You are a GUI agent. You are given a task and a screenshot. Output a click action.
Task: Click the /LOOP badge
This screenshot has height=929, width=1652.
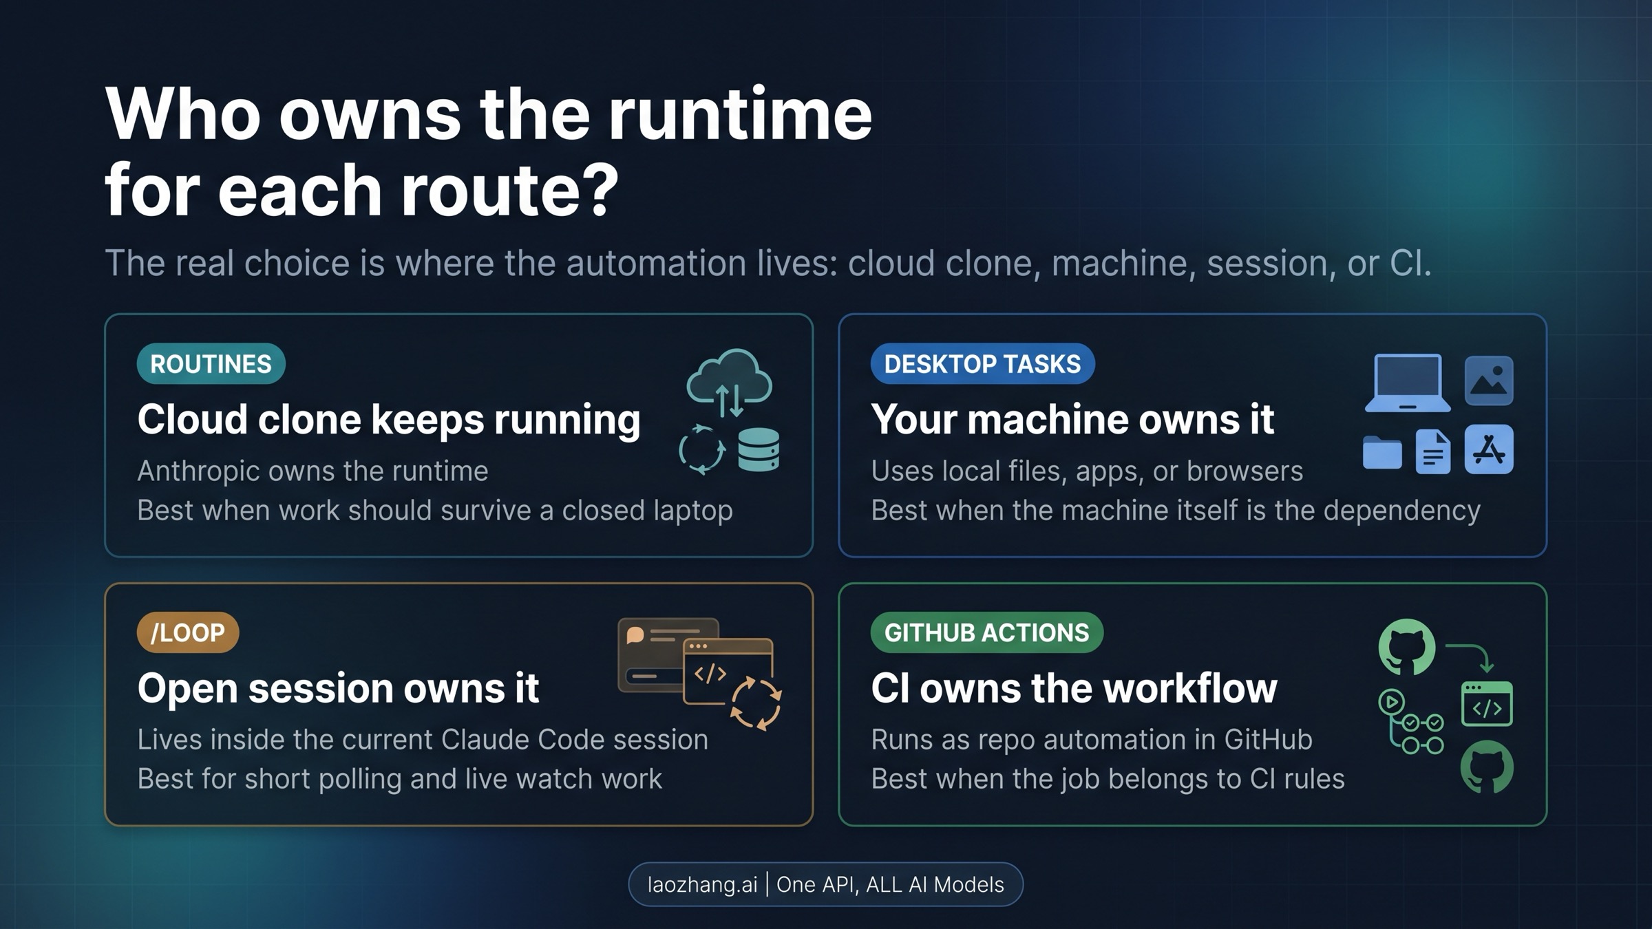[187, 632]
